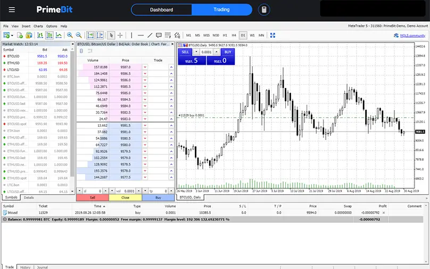Click the MQL5 community icon
This screenshot has width=430, height=269.
396,36
